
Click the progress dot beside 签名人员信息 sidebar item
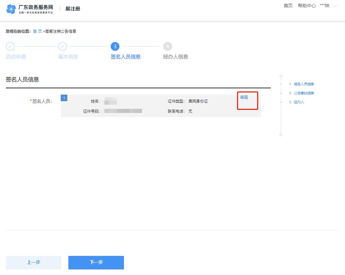point(280,84)
